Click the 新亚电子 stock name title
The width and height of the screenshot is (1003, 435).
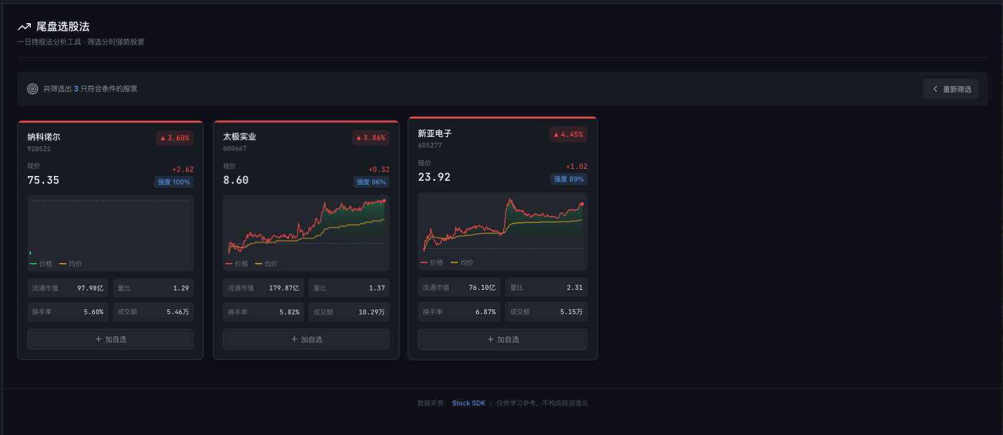pyautogui.click(x=434, y=134)
